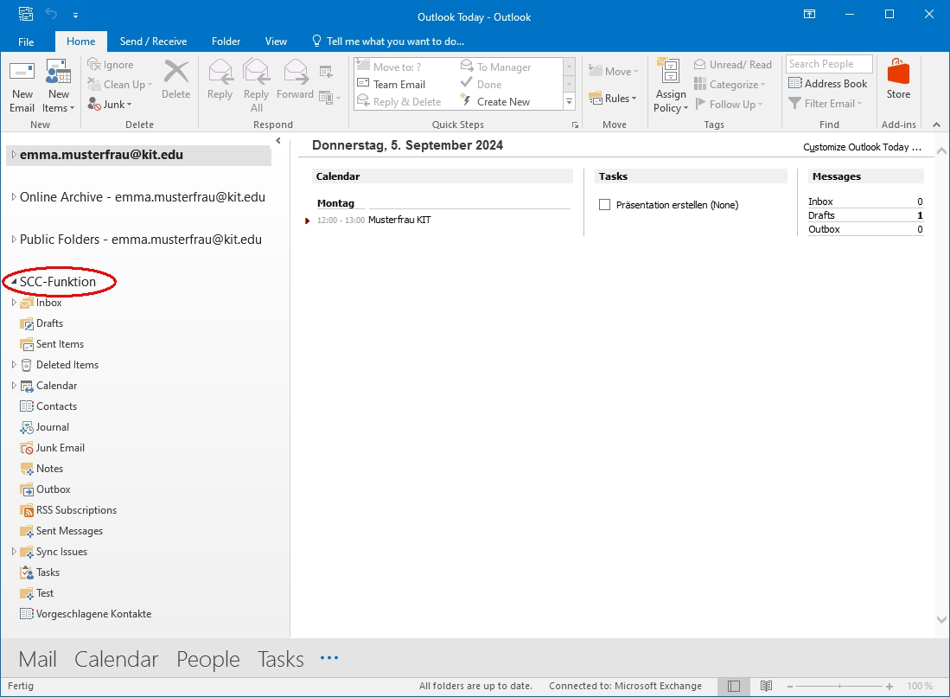The height and width of the screenshot is (697, 950).
Task: Expand the Public Folders node
Action: 13,240
